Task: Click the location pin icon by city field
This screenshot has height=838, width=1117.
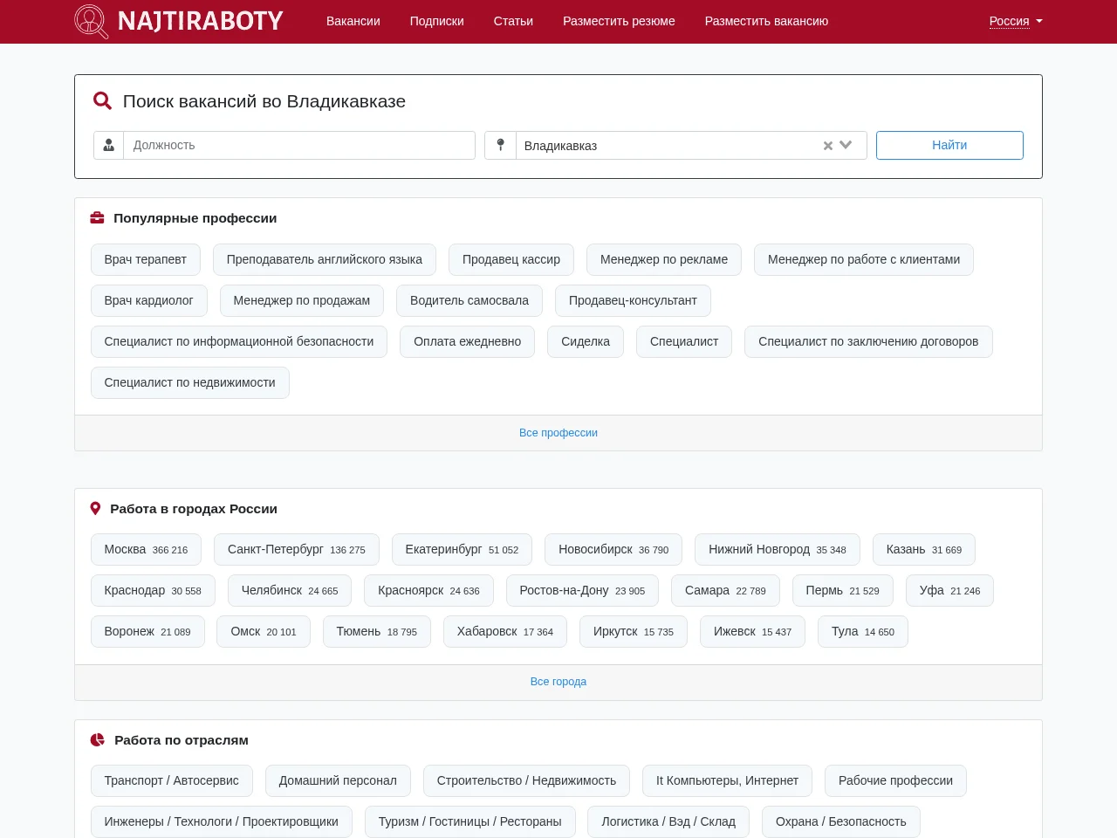Action: 500,145
